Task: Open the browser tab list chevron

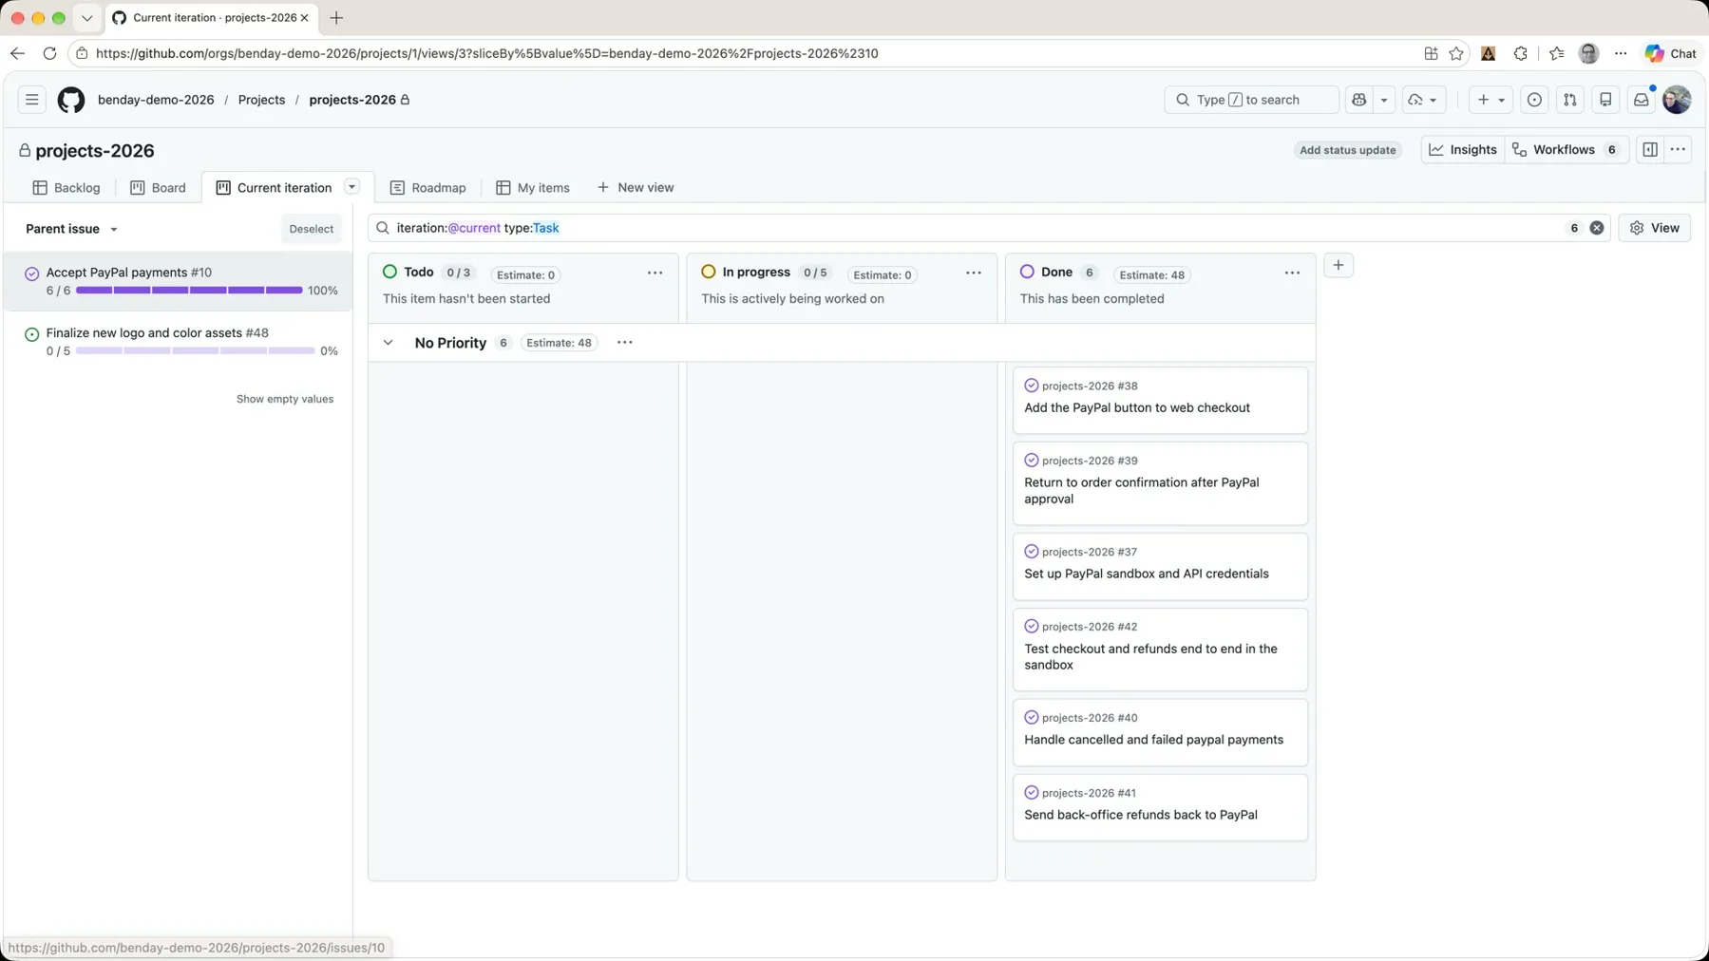Action: [x=86, y=17]
